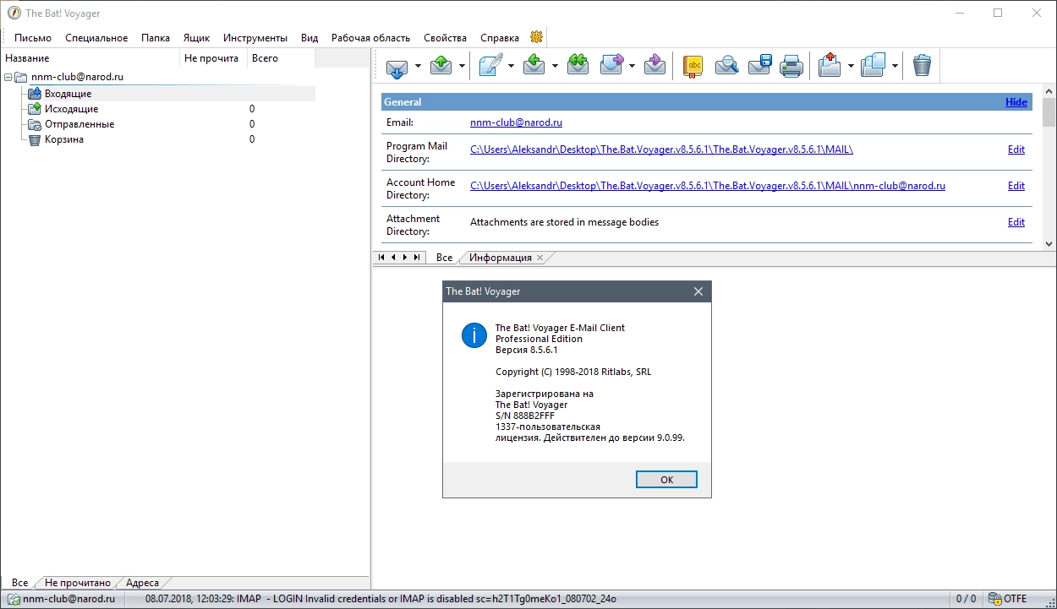The height and width of the screenshot is (609, 1057).
Task: Open the Справка menu
Action: click(x=500, y=38)
